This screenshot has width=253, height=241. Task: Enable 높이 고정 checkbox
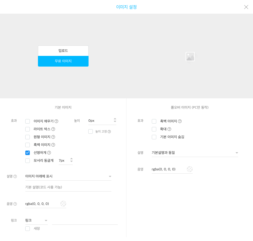pyautogui.click(x=91, y=131)
